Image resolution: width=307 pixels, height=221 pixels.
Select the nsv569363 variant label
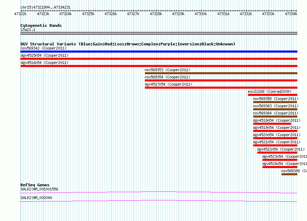[275, 106]
